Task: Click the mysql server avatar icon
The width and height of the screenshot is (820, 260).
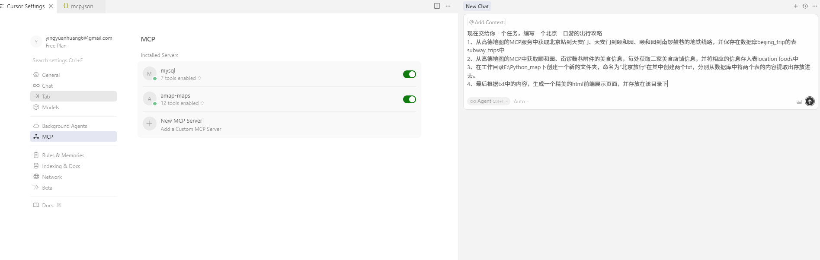Action: tap(149, 74)
